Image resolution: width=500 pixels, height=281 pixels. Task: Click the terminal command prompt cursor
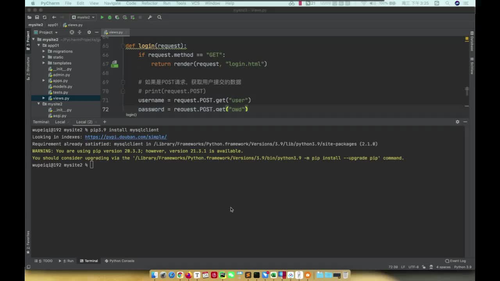click(92, 165)
